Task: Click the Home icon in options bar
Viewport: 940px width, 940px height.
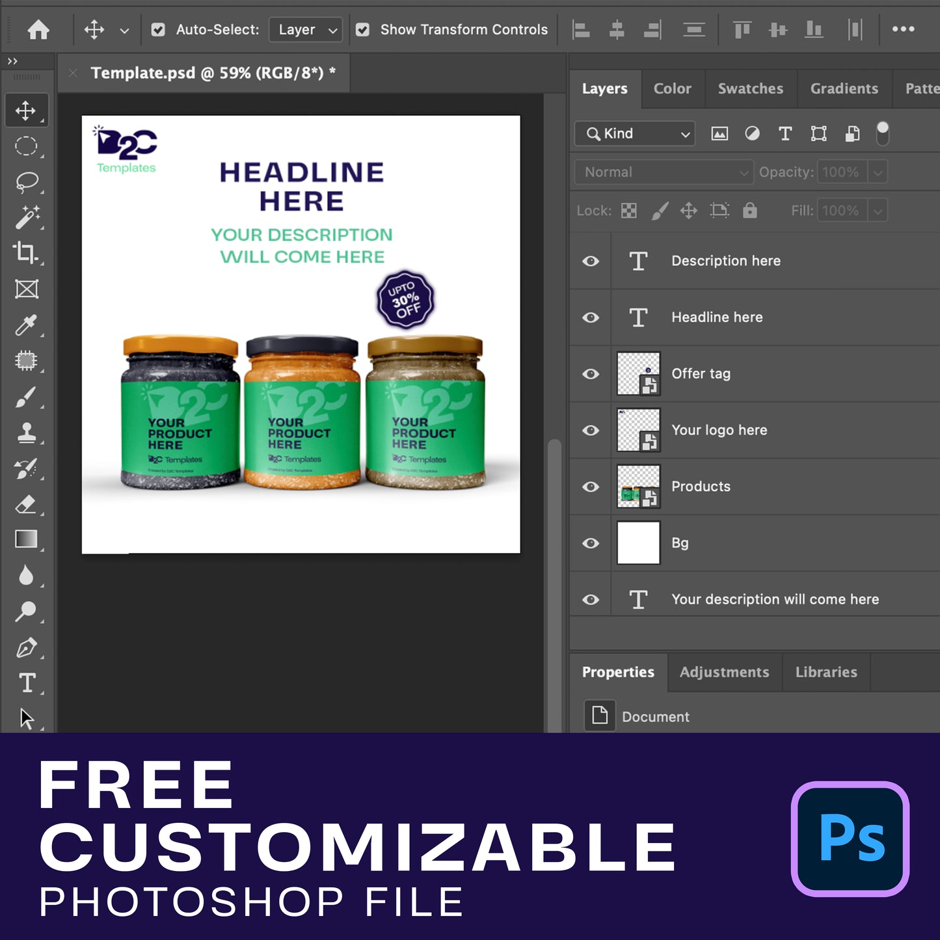Action: tap(38, 30)
